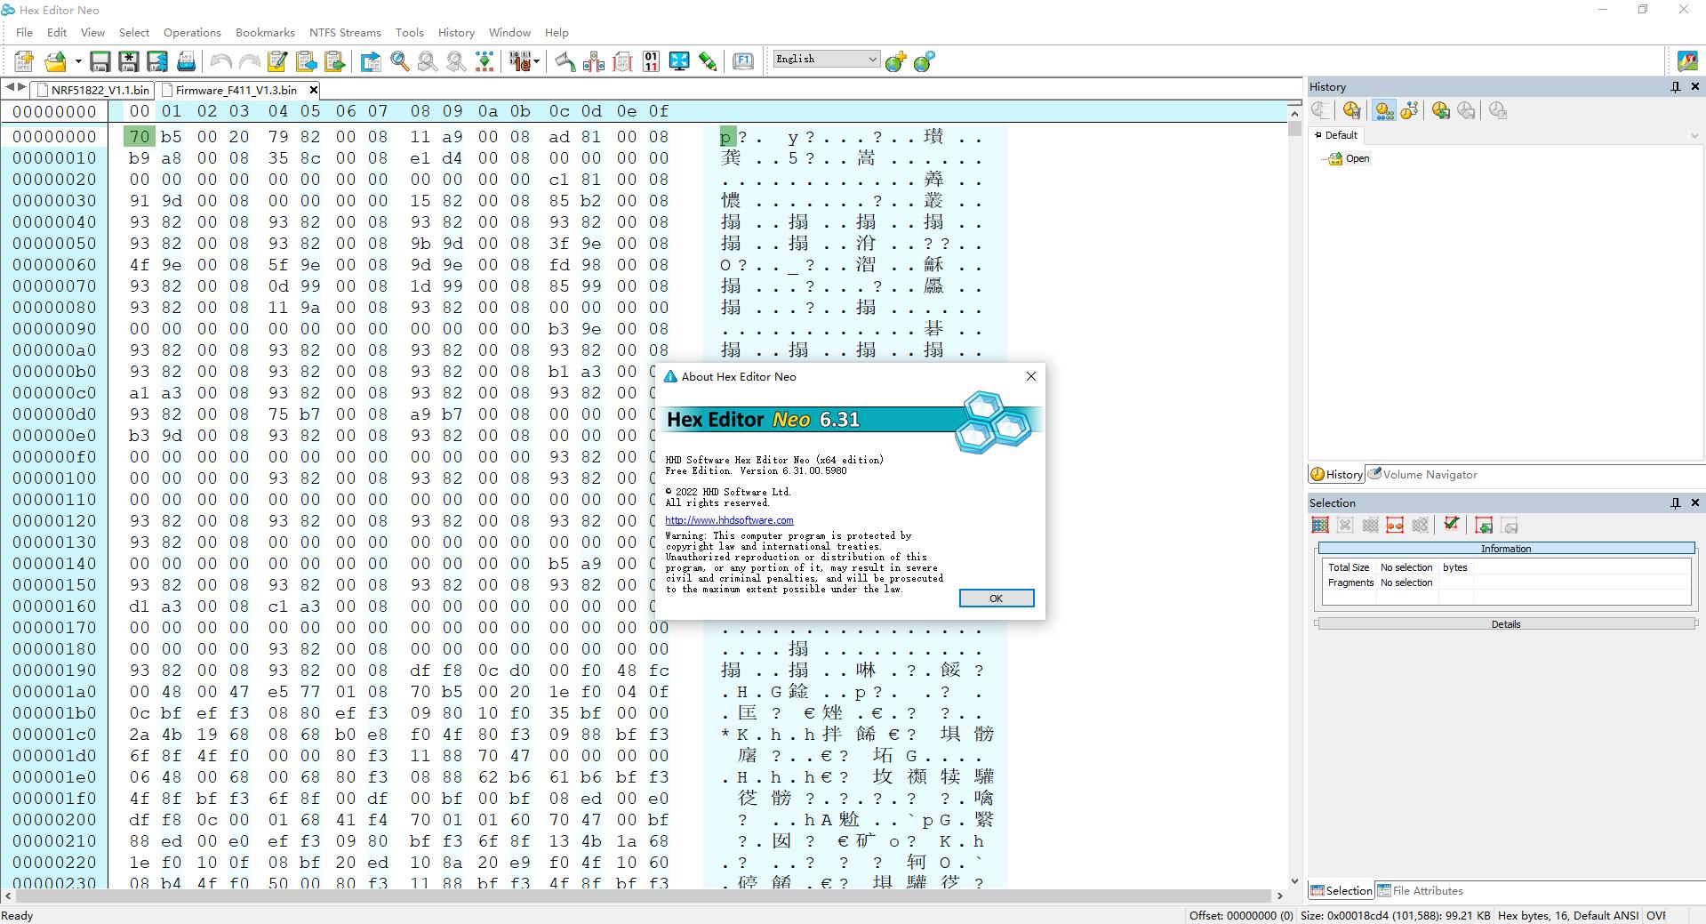Click the Load Selection icon with green arrow
1706x924 pixels.
coord(1483,526)
